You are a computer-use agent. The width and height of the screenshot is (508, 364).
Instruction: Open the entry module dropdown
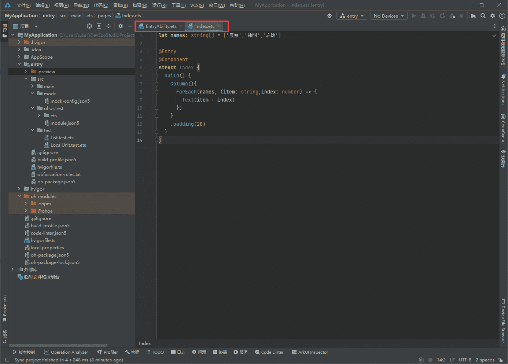[352, 16]
